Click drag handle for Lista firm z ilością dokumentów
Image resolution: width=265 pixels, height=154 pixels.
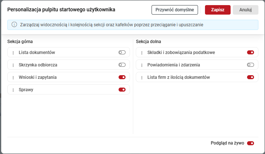(x=142, y=78)
